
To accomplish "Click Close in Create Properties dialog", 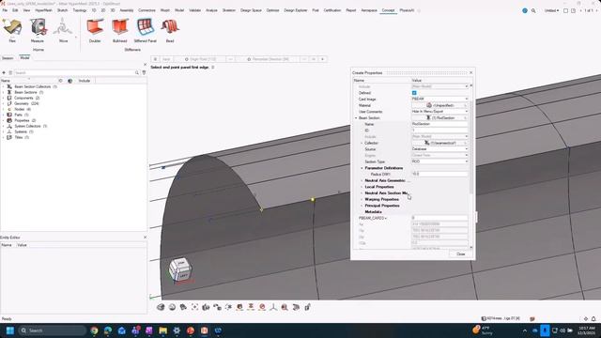I will point(461,254).
